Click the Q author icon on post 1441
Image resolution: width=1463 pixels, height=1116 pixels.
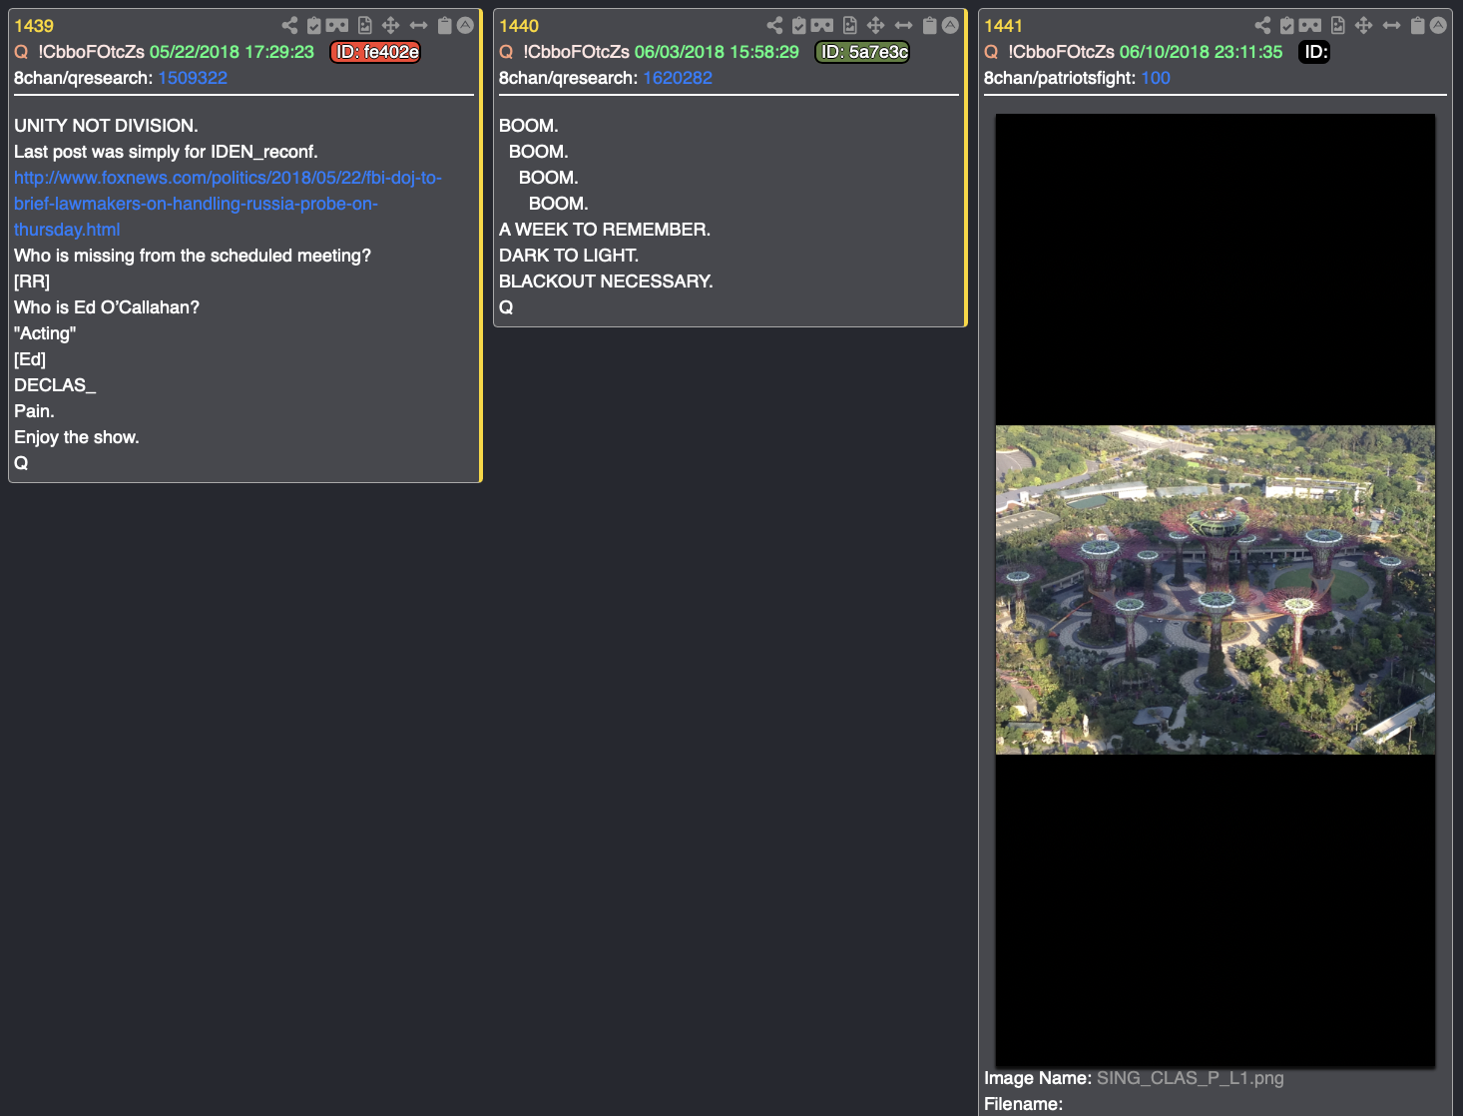[x=991, y=52]
